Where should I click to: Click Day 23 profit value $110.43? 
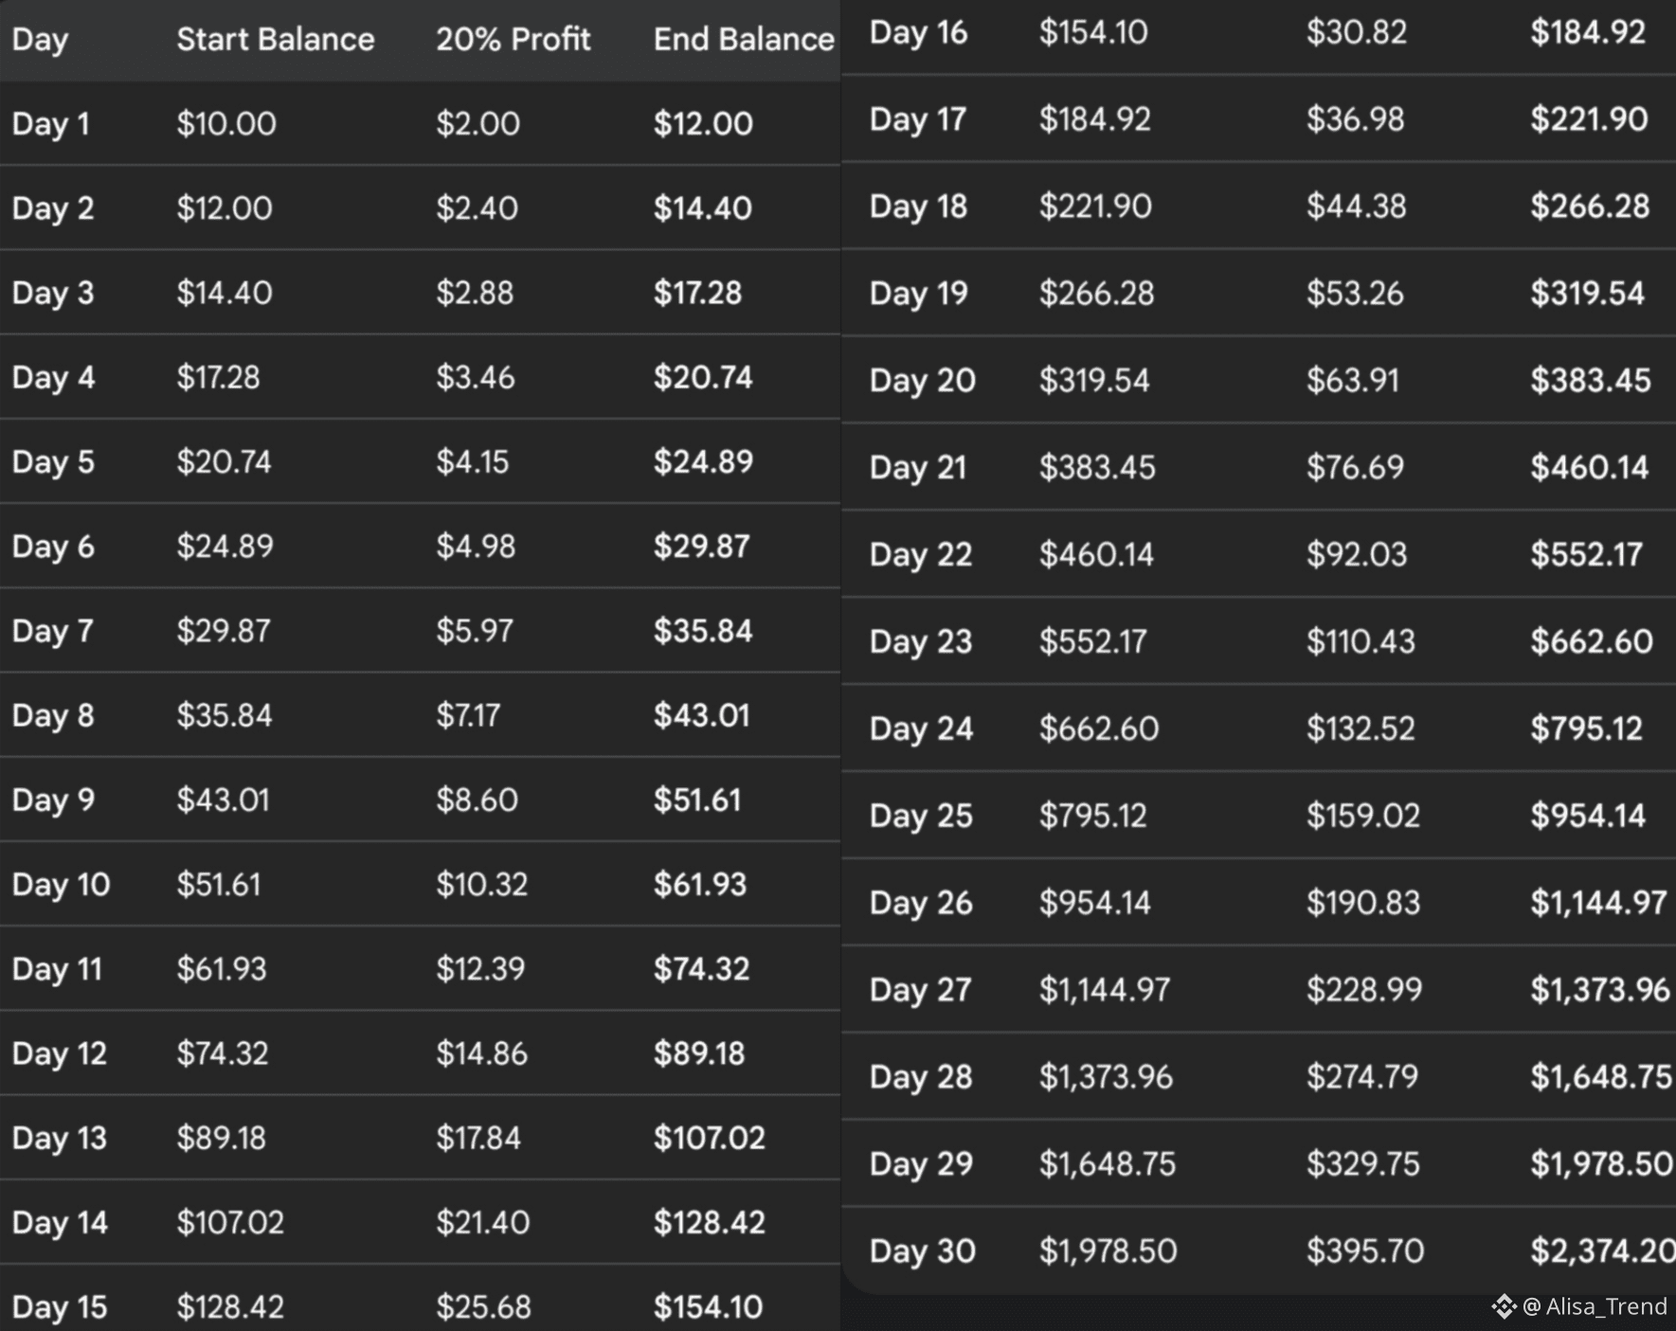[1361, 642]
